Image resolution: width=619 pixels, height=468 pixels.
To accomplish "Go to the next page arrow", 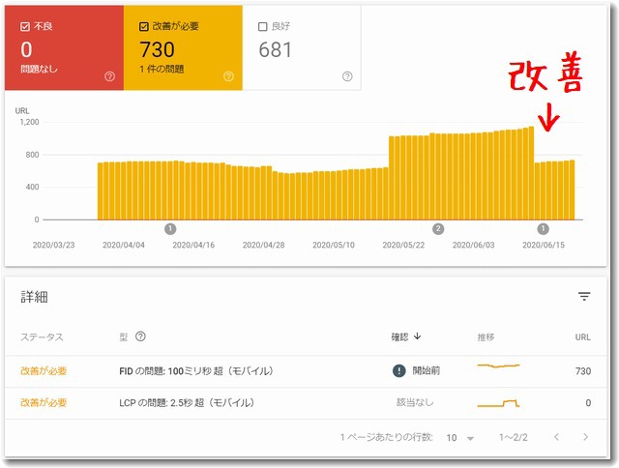I will (585, 437).
